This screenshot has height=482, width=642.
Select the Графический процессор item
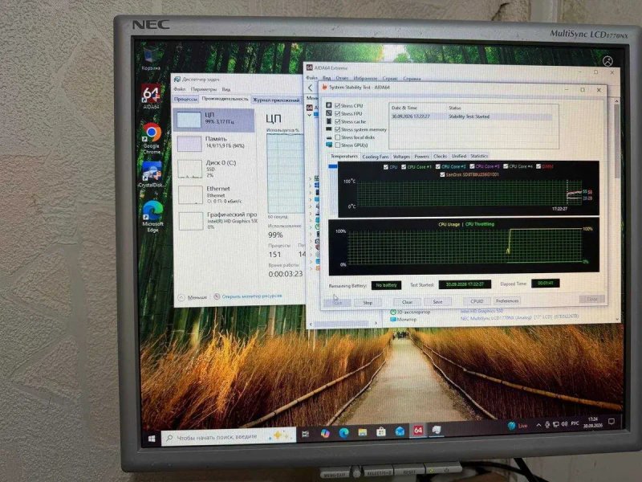click(x=217, y=220)
